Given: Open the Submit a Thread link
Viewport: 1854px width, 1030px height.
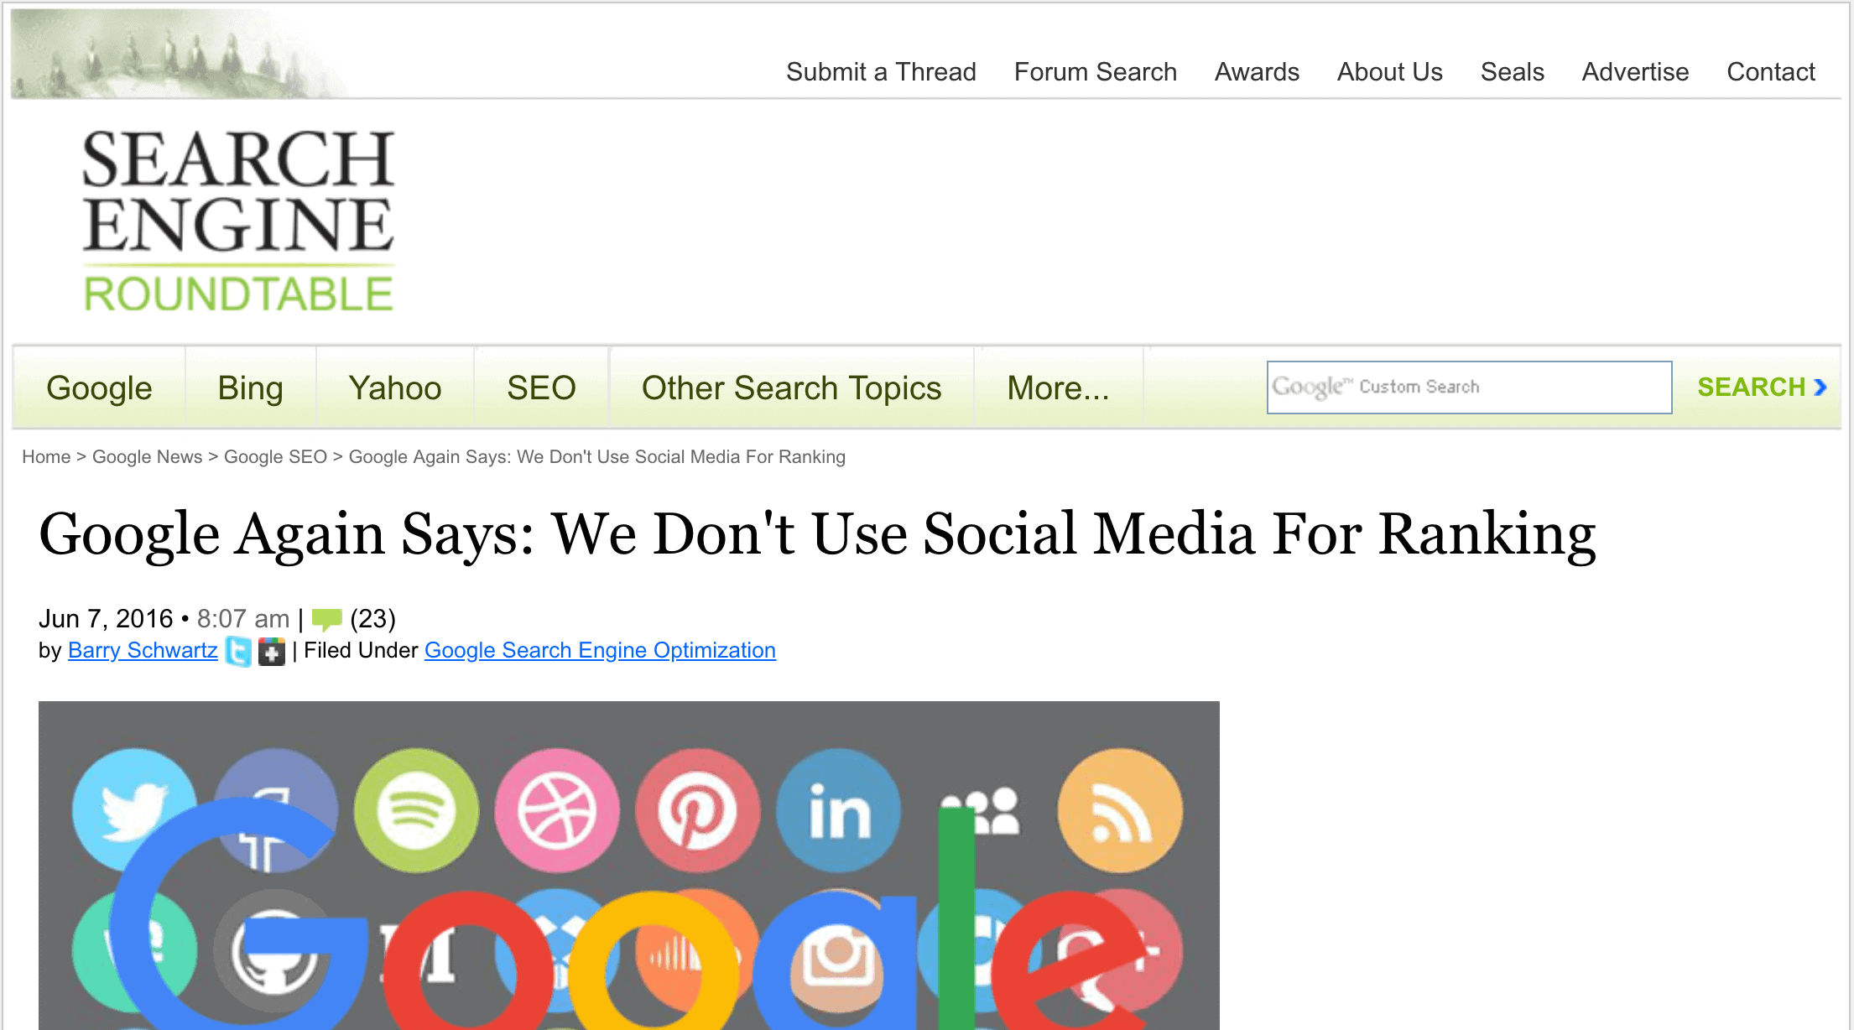Looking at the screenshot, I should pyautogui.click(x=881, y=72).
